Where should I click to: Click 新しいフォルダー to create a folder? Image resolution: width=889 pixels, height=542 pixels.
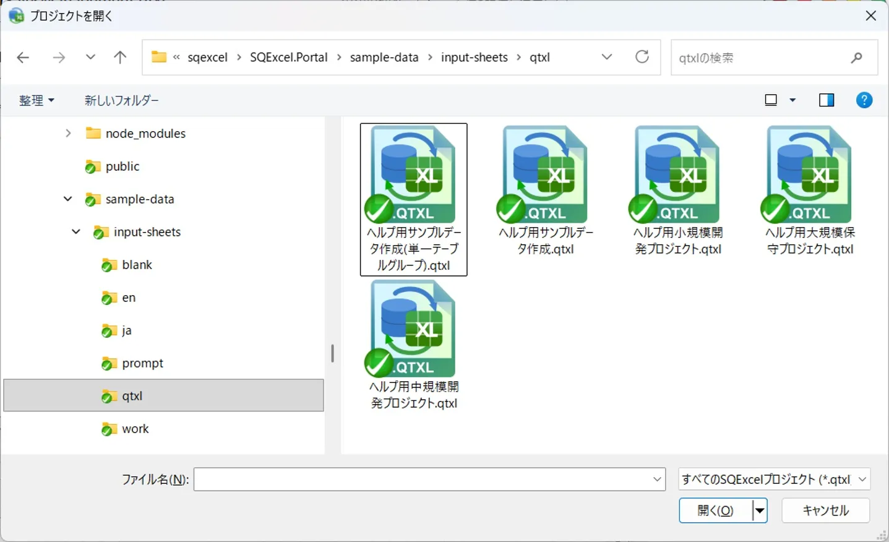(121, 100)
